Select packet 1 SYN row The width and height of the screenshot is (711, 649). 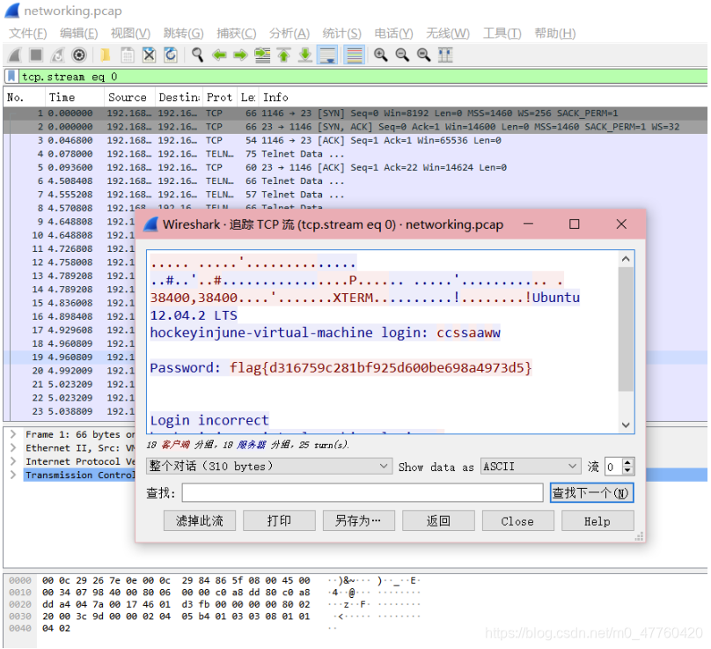coord(355,113)
